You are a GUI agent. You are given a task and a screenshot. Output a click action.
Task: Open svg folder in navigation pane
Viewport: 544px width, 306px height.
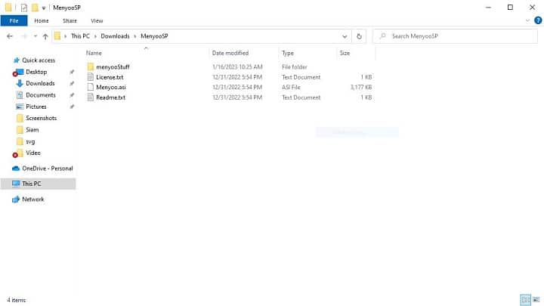click(29, 141)
